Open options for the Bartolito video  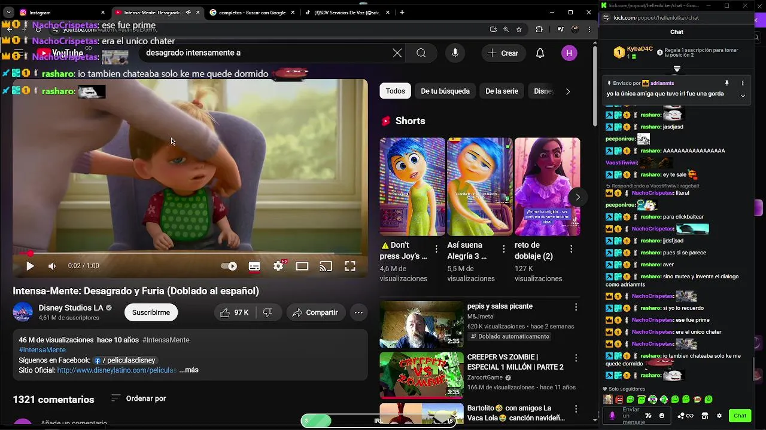[x=576, y=409]
